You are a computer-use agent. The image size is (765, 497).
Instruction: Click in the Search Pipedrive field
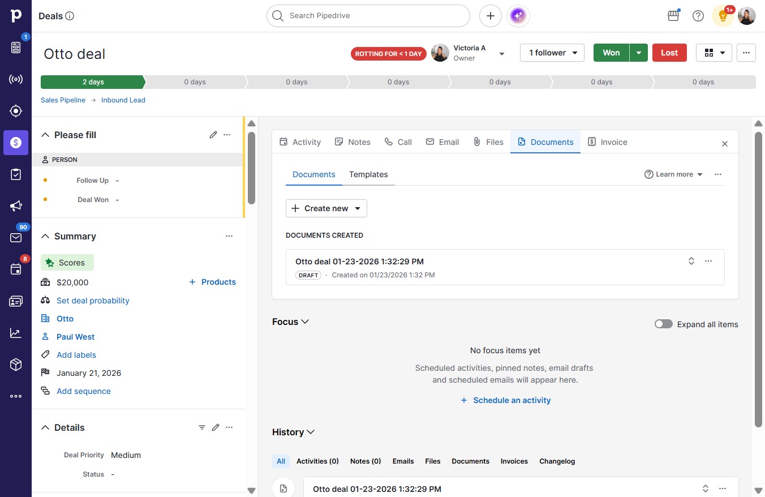tap(368, 16)
